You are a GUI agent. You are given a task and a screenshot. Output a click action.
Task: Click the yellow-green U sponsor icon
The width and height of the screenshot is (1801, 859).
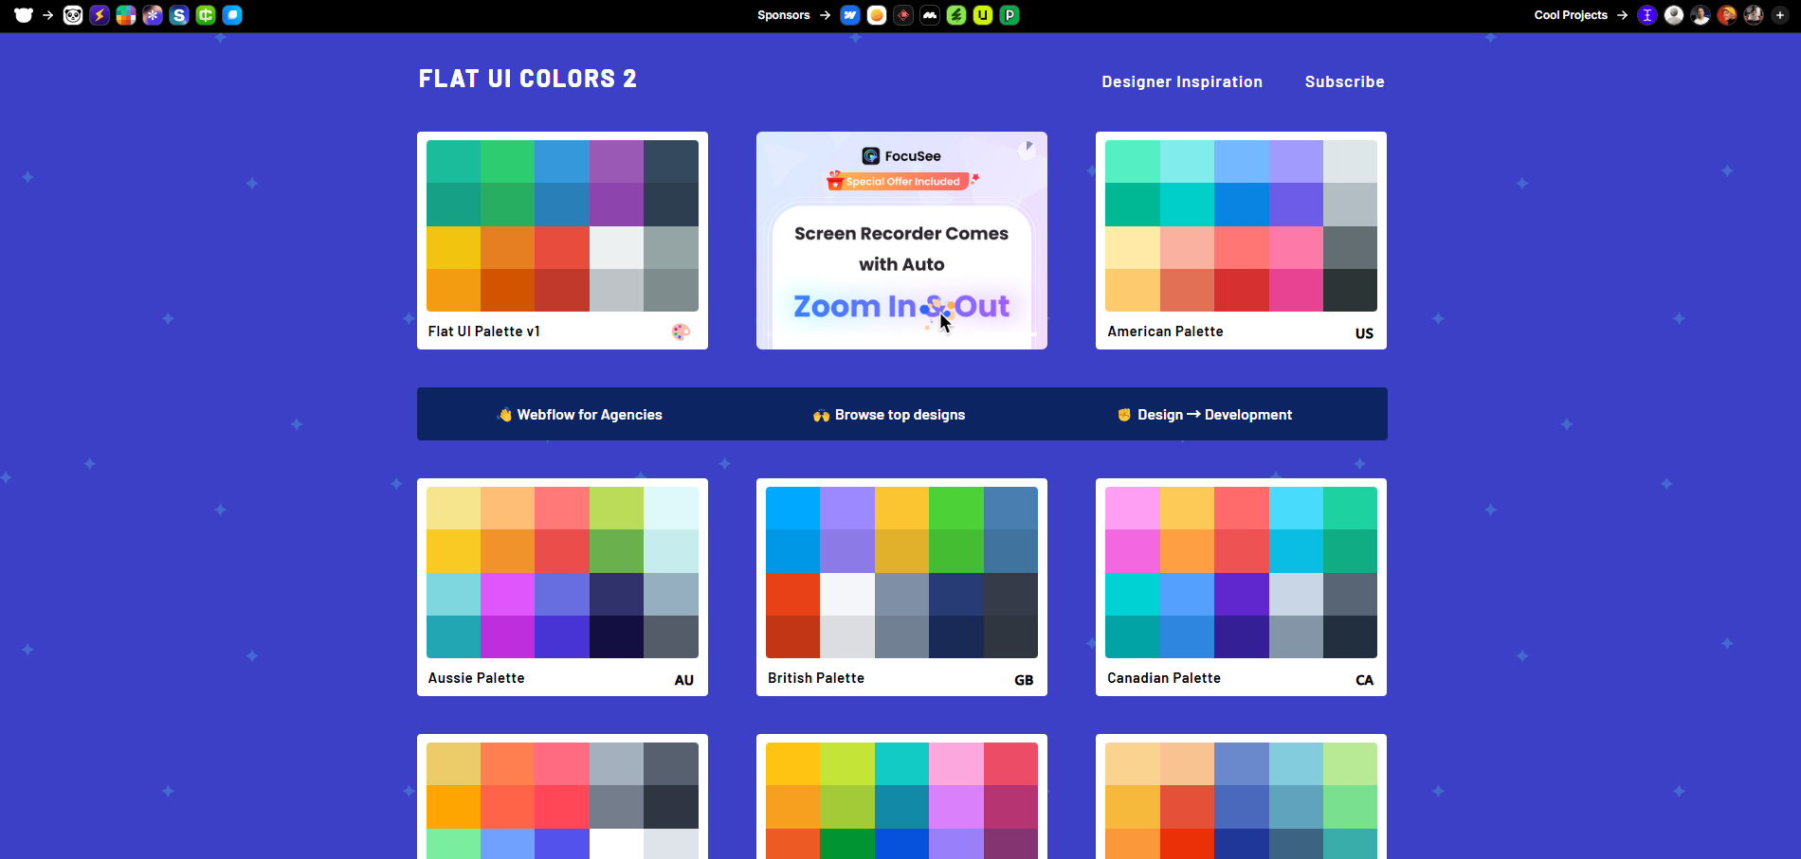983,15
